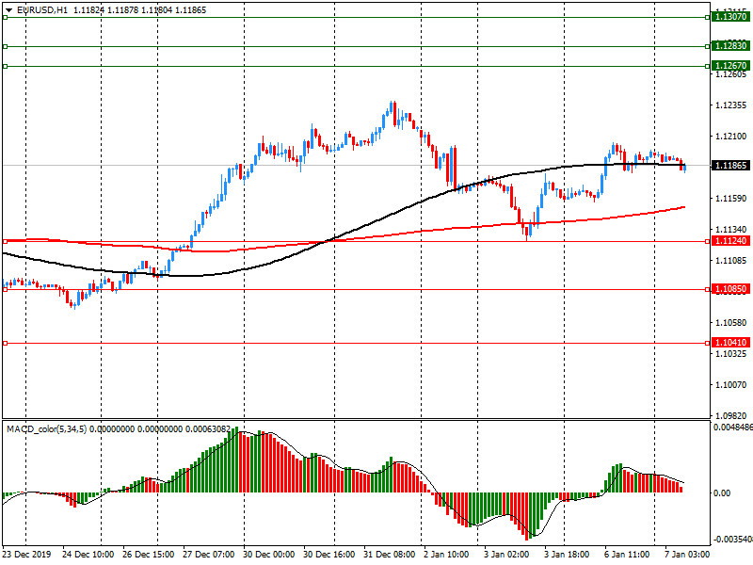
Task: Open the chart dropdown arrow beside EURUSD,H1
Action: [x=8, y=10]
